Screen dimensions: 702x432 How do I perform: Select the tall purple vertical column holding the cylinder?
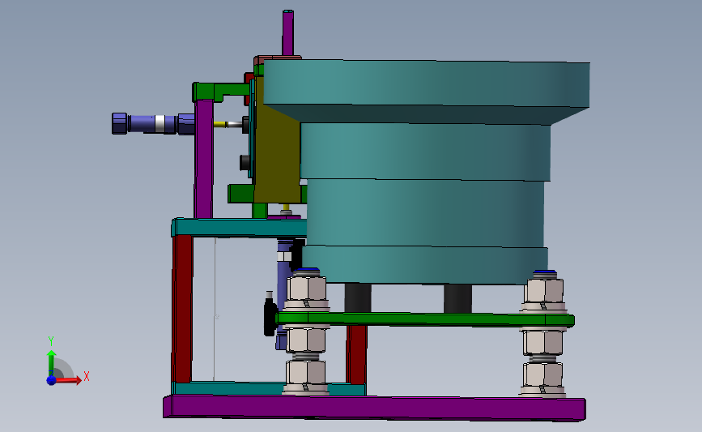click(x=204, y=159)
